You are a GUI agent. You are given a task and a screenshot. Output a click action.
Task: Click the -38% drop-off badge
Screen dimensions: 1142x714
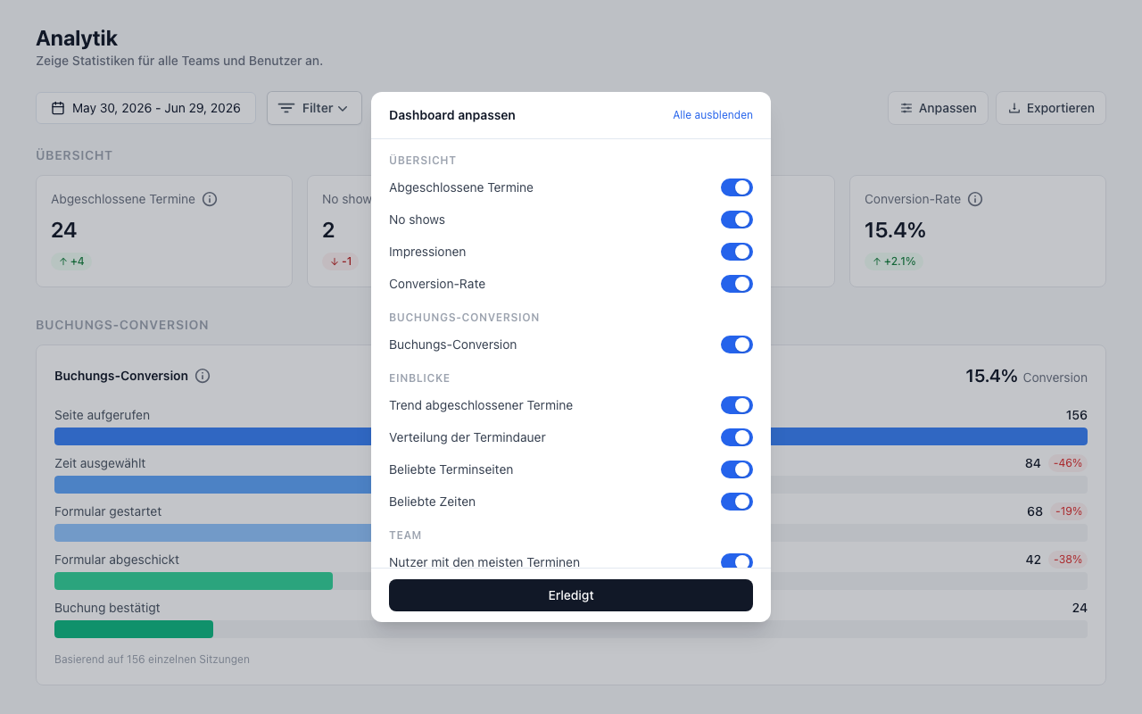(x=1068, y=560)
